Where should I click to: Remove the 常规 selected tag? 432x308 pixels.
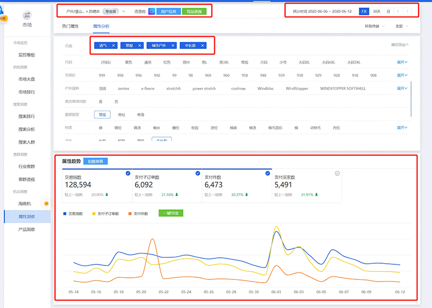(x=139, y=46)
